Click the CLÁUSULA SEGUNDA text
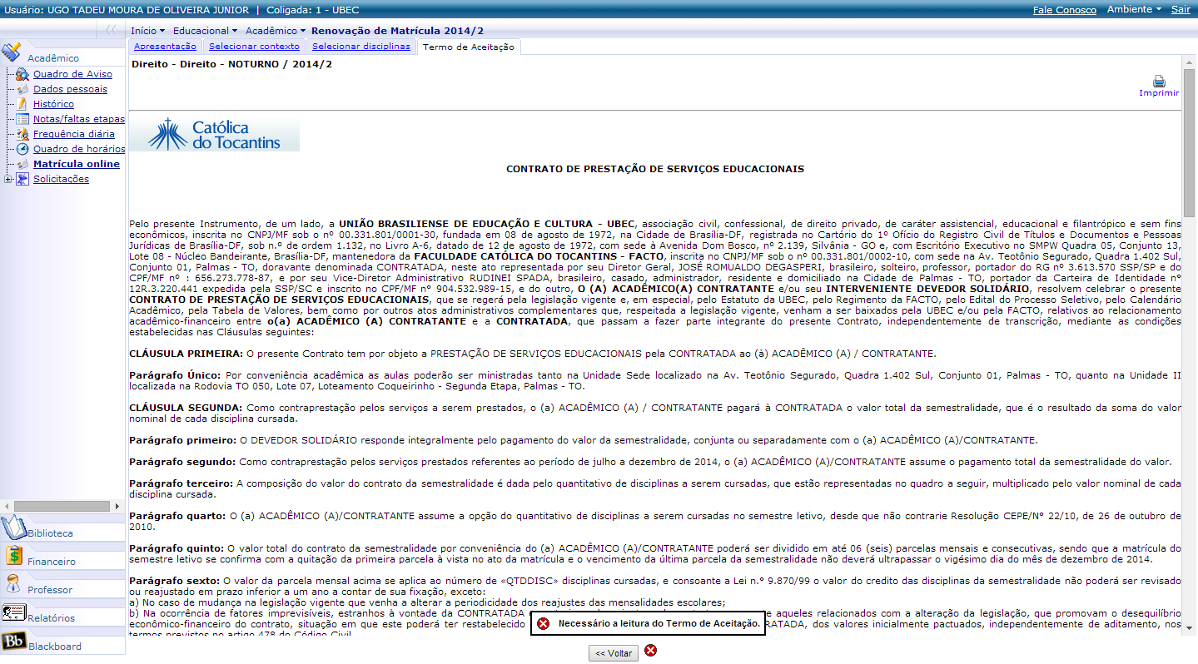Screen dimensions: 1198x664 point(186,408)
